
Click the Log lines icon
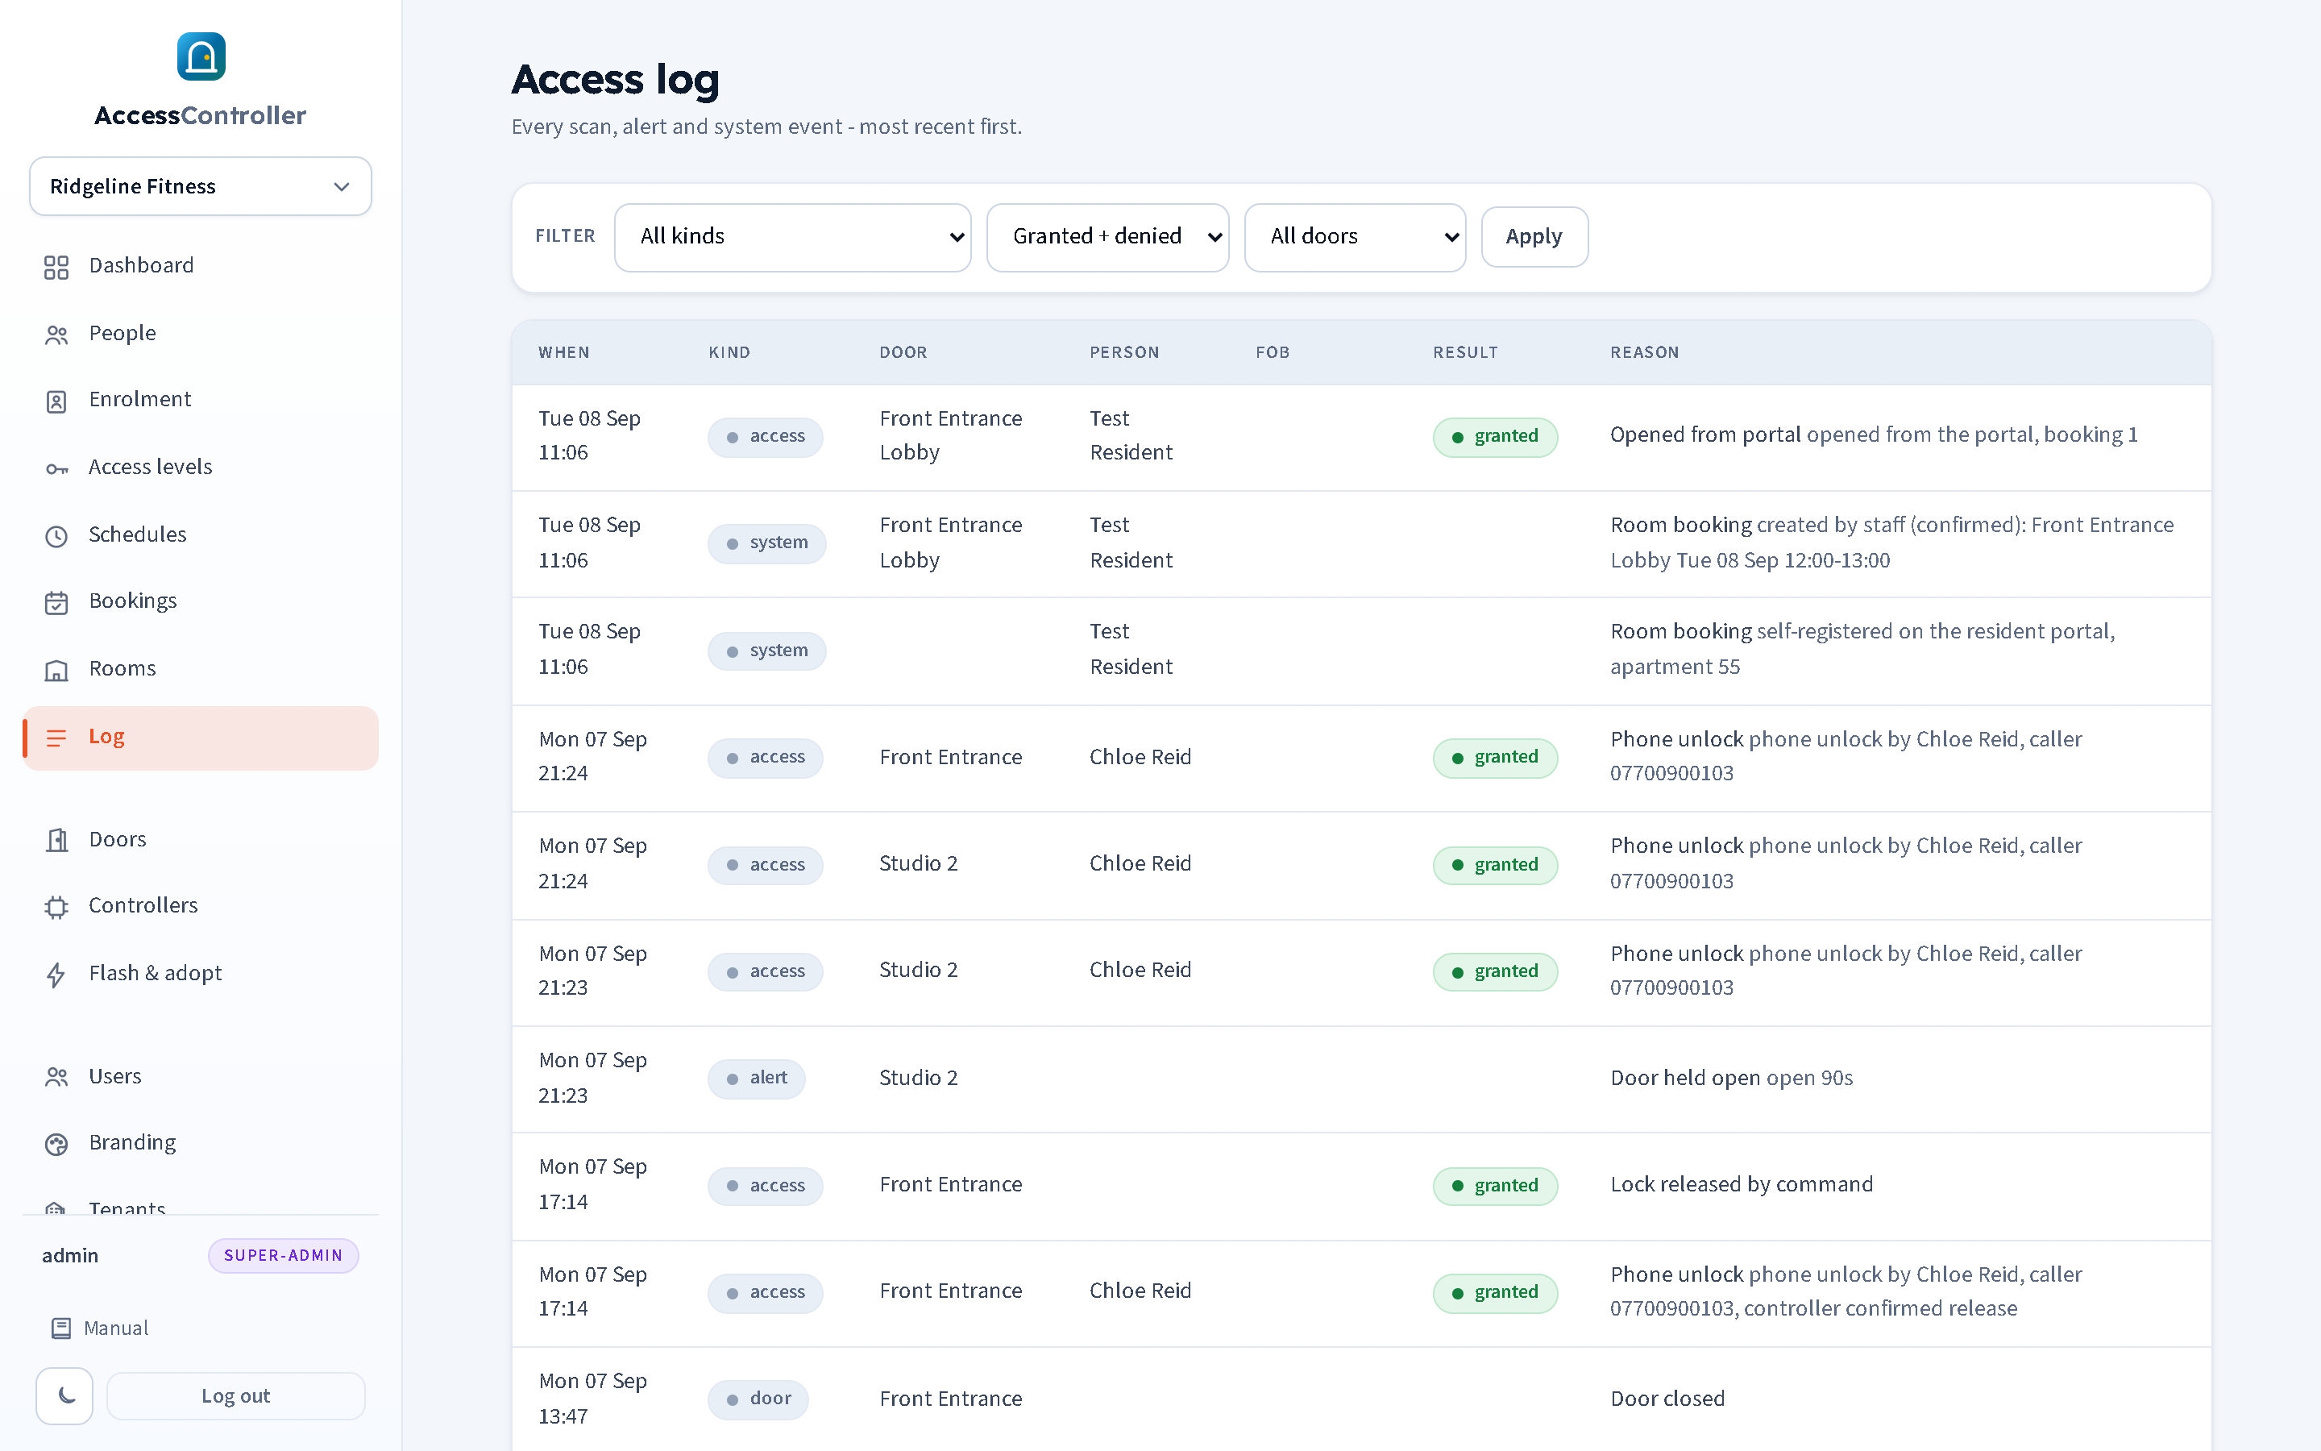click(x=56, y=737)
